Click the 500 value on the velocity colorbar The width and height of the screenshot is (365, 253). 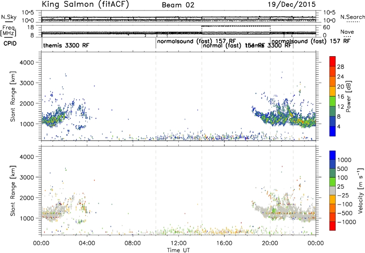(342, 169)
